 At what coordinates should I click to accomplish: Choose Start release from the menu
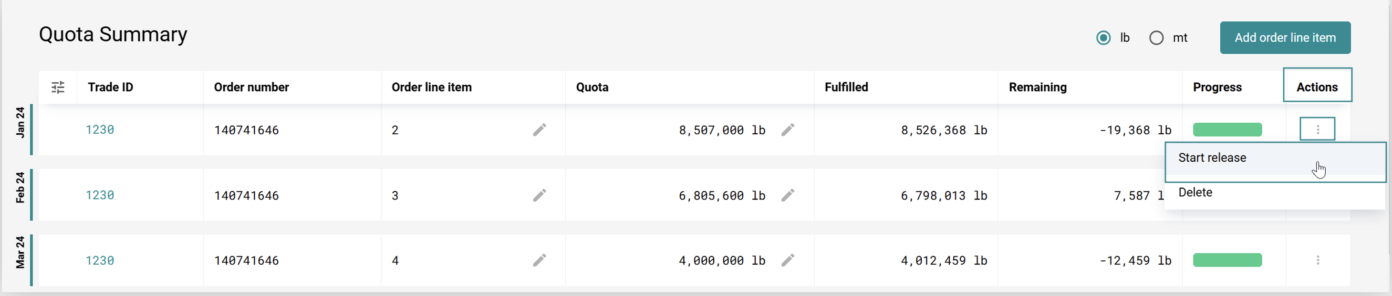tap(1212, 158)
